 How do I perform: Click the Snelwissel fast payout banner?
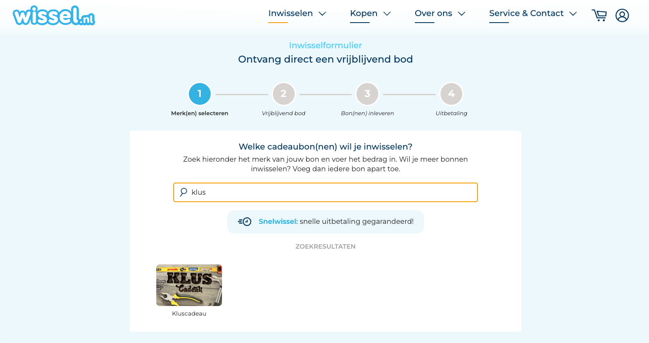326,222
